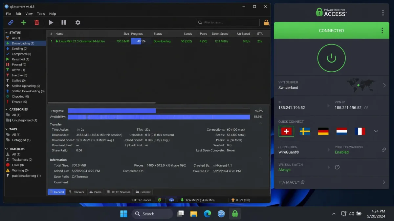Collapse the TAGS sidebar section

(7, 129)
